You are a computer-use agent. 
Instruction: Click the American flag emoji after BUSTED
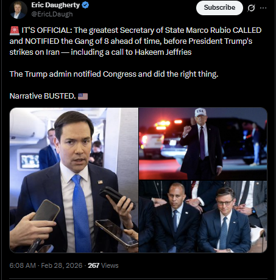pos(83,96)
